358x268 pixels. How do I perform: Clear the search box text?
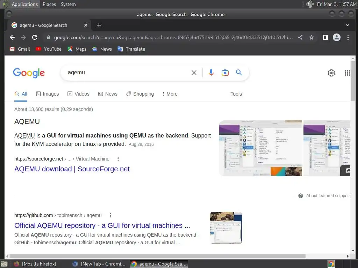tap(194, 73)
